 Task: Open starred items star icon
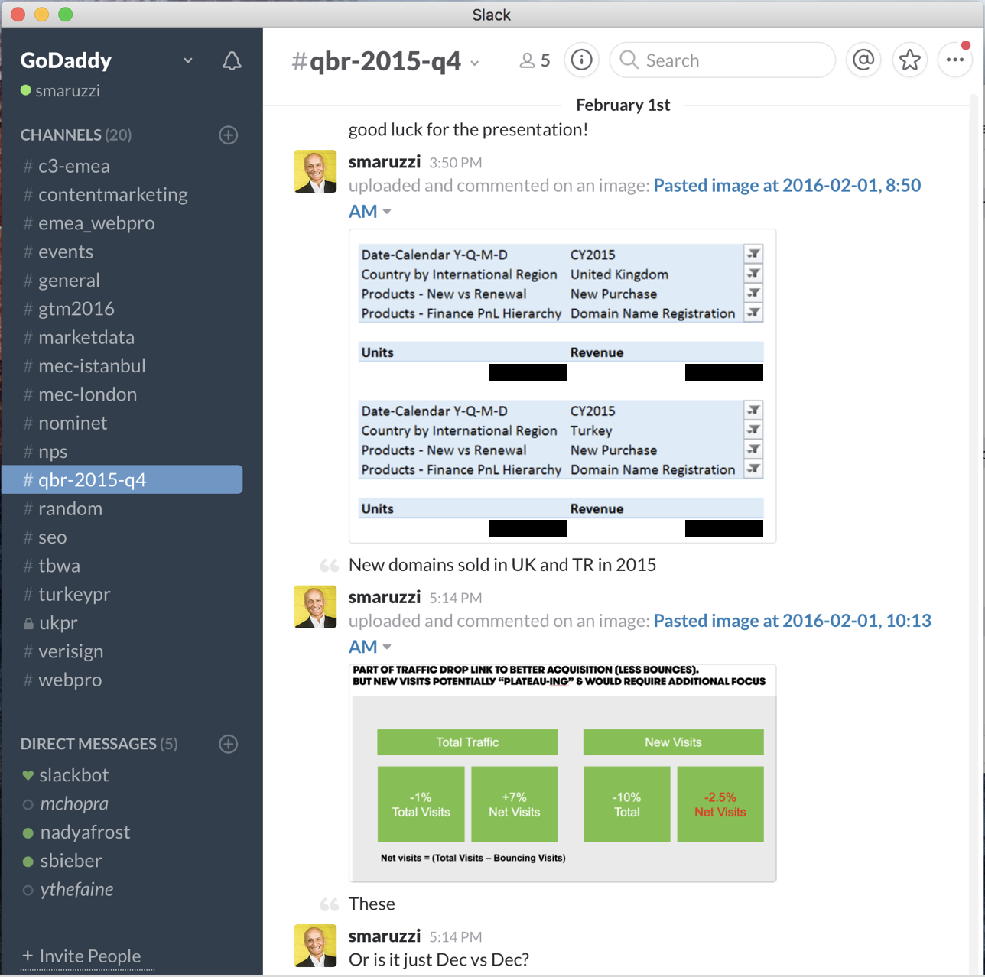pos(909,60)
